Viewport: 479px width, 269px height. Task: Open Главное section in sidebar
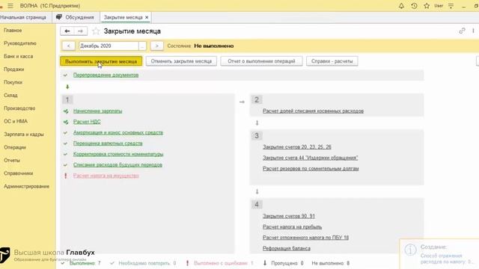[13, 31]
